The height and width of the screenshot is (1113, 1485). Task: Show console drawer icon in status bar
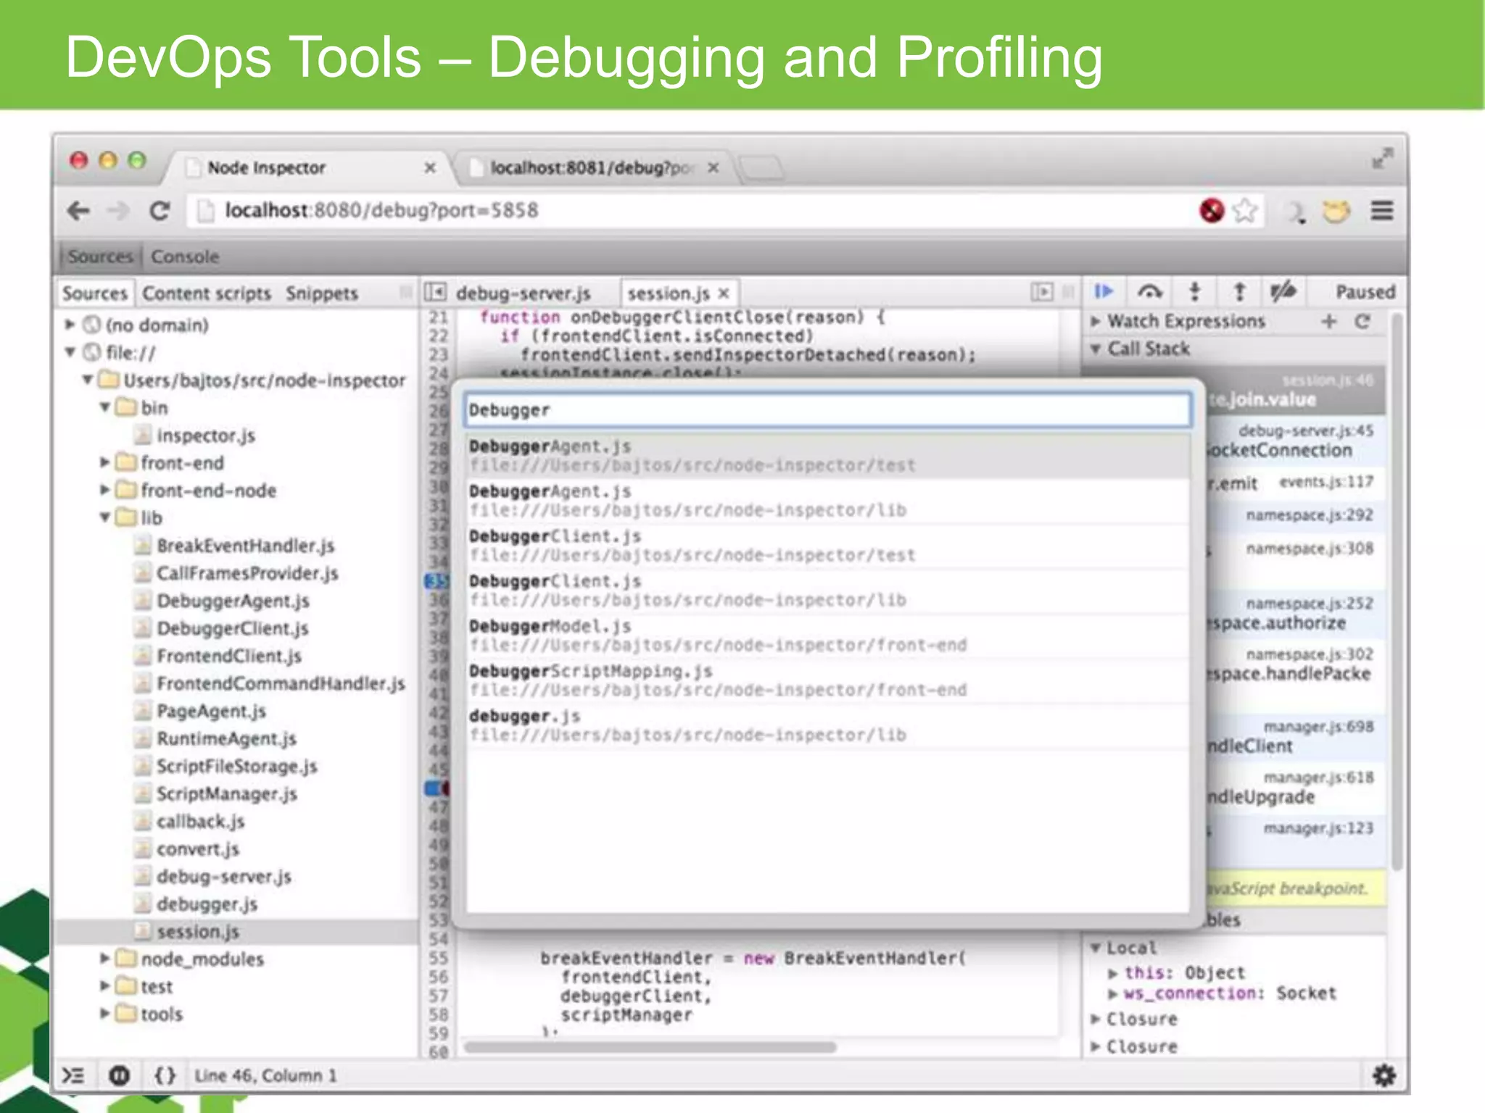73,1075
